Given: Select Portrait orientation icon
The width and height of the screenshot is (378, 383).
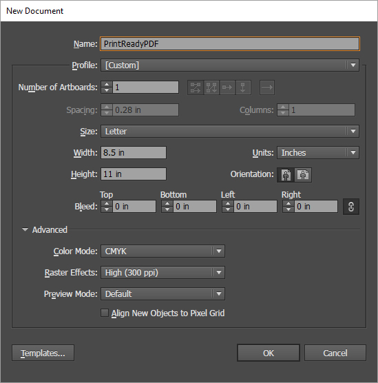Looking at the screenshot, I should pos(286,175).
